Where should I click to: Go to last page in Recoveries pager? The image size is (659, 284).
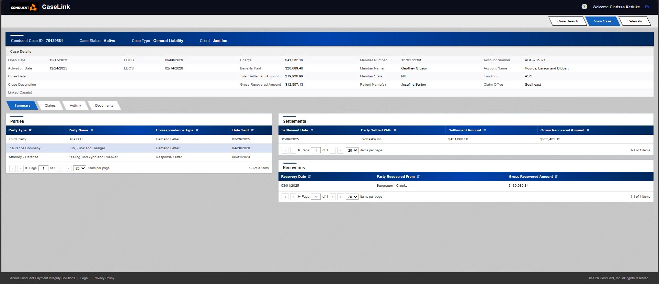pos(341,197)
